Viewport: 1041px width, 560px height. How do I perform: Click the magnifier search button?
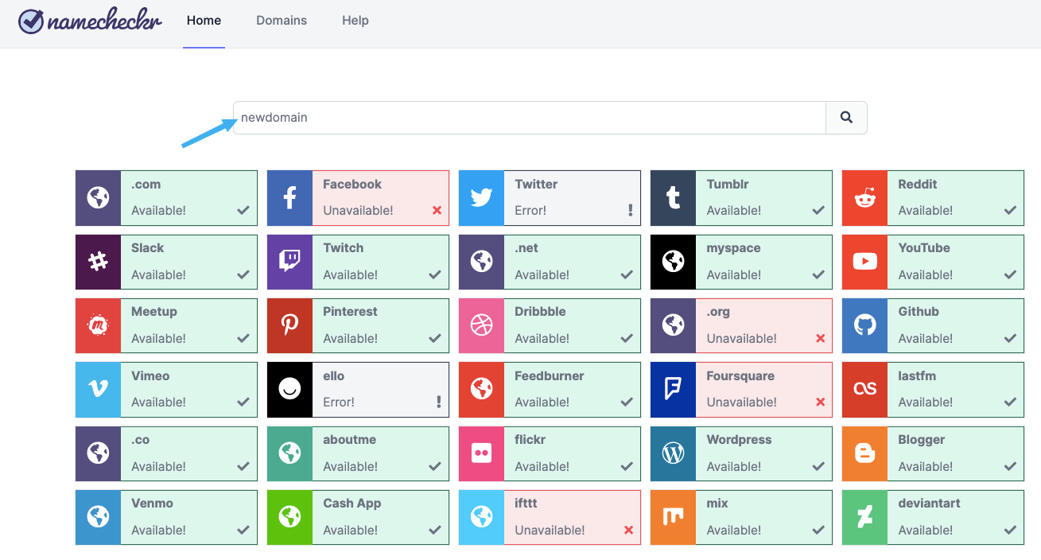pyautogui.click(x=846, y=118)
